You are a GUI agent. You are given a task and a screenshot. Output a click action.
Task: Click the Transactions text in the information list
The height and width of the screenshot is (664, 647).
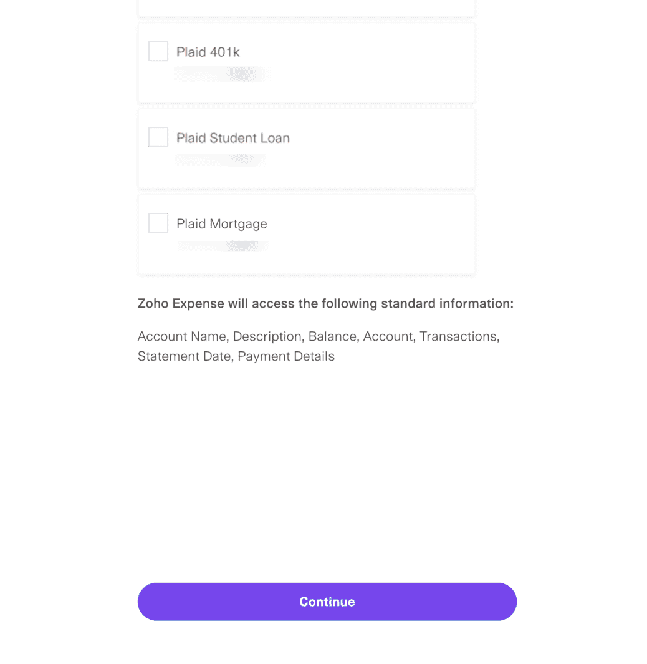pos(458,336)
